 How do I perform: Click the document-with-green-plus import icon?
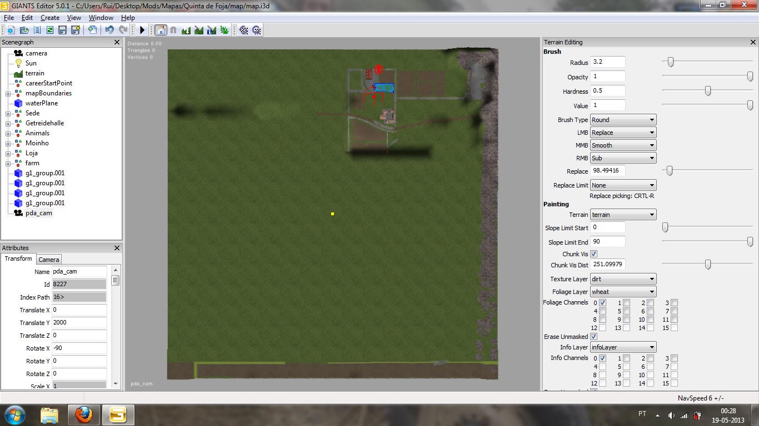click(92, 30)
